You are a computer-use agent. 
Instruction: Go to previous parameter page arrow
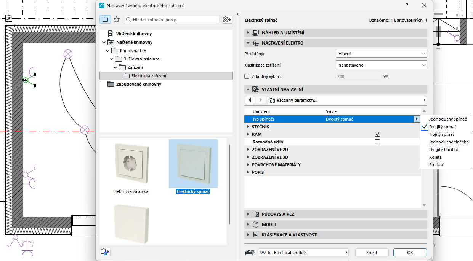tap(250, 100)
